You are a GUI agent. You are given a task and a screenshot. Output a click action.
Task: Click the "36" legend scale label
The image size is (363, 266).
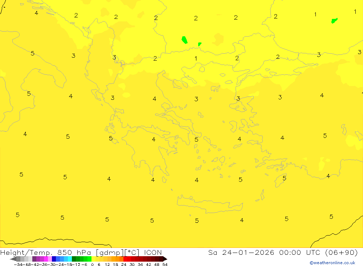click(140, 265)
